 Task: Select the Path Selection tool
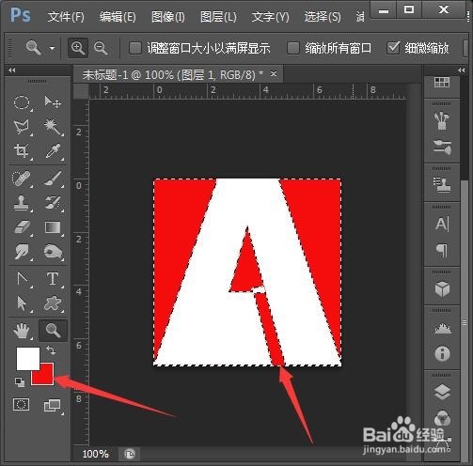click(22, 303)
